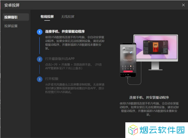Click the step 3 description about 麦克风摄像头
This screenshot has width=188, height=138.
(x=75, y=88)
